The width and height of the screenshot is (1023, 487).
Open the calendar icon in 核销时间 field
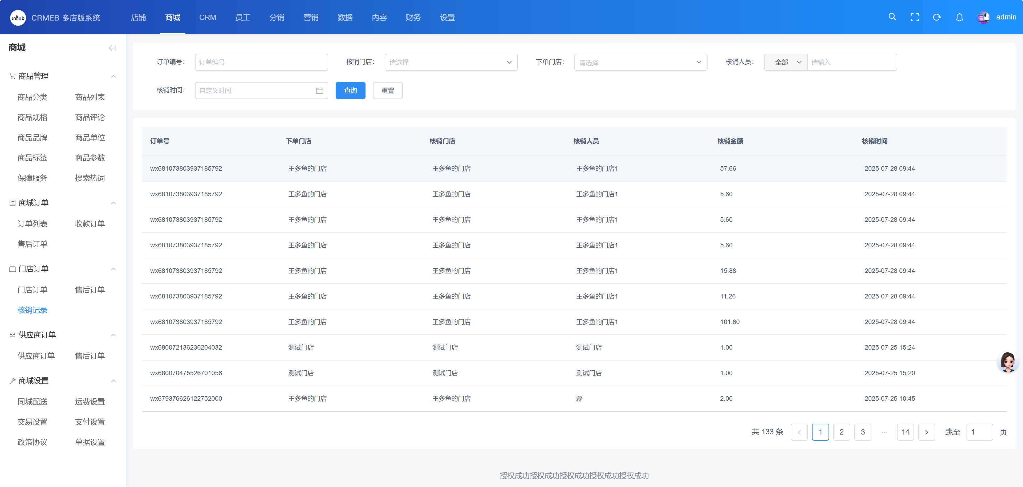319,91
